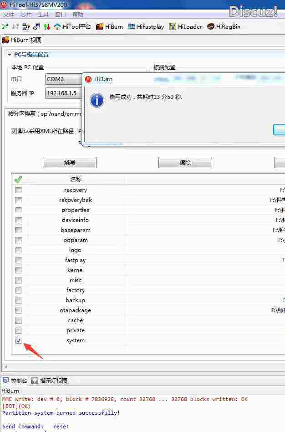The width and height of the screenshot is (285, 432).
Task: Click the red-green arrows transfer icon
Action: [47, 27]
